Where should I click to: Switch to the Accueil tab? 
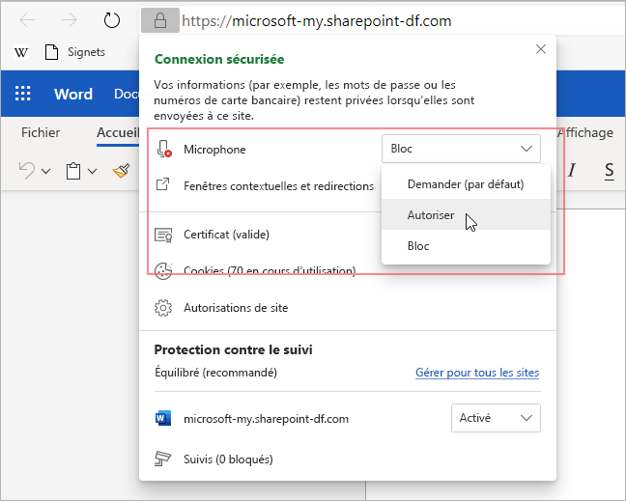pos(118,132)
